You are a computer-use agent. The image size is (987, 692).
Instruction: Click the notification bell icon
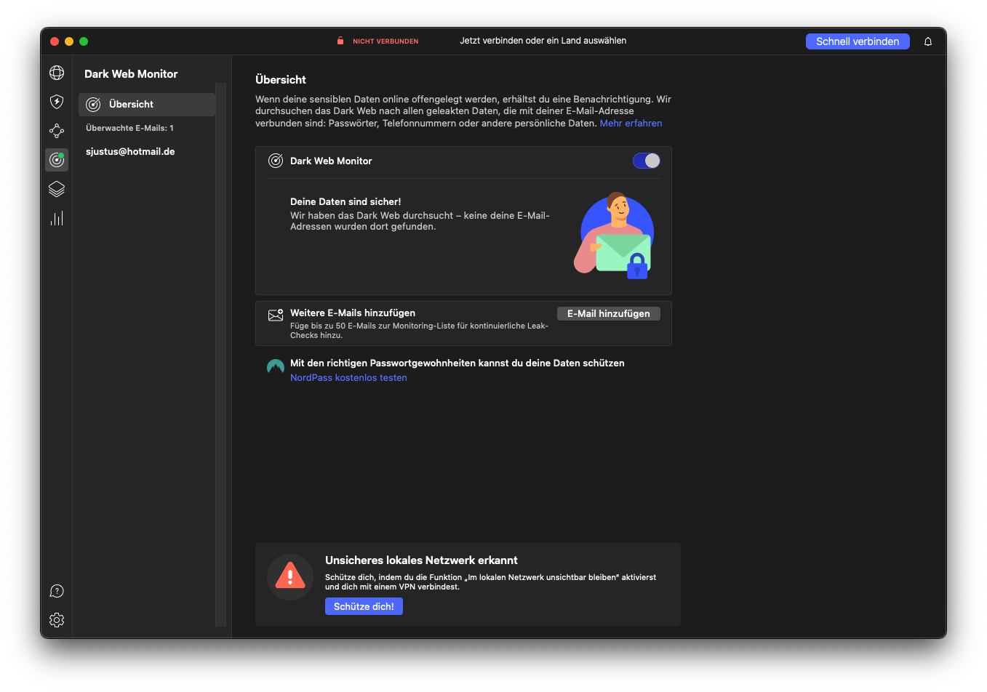(x=928, y=41)
